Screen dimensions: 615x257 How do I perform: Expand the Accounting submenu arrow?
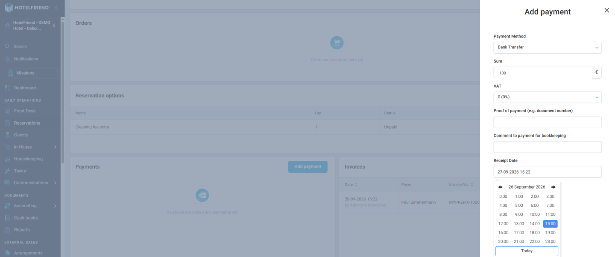pyautogui.click(x=56, y=206)
